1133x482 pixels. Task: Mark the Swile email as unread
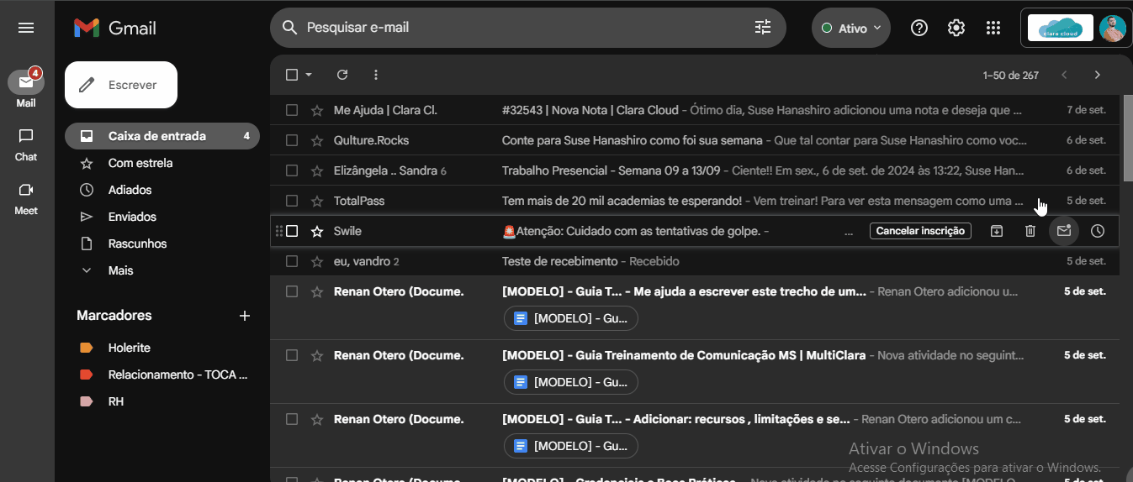click(x=1064, y=231)
